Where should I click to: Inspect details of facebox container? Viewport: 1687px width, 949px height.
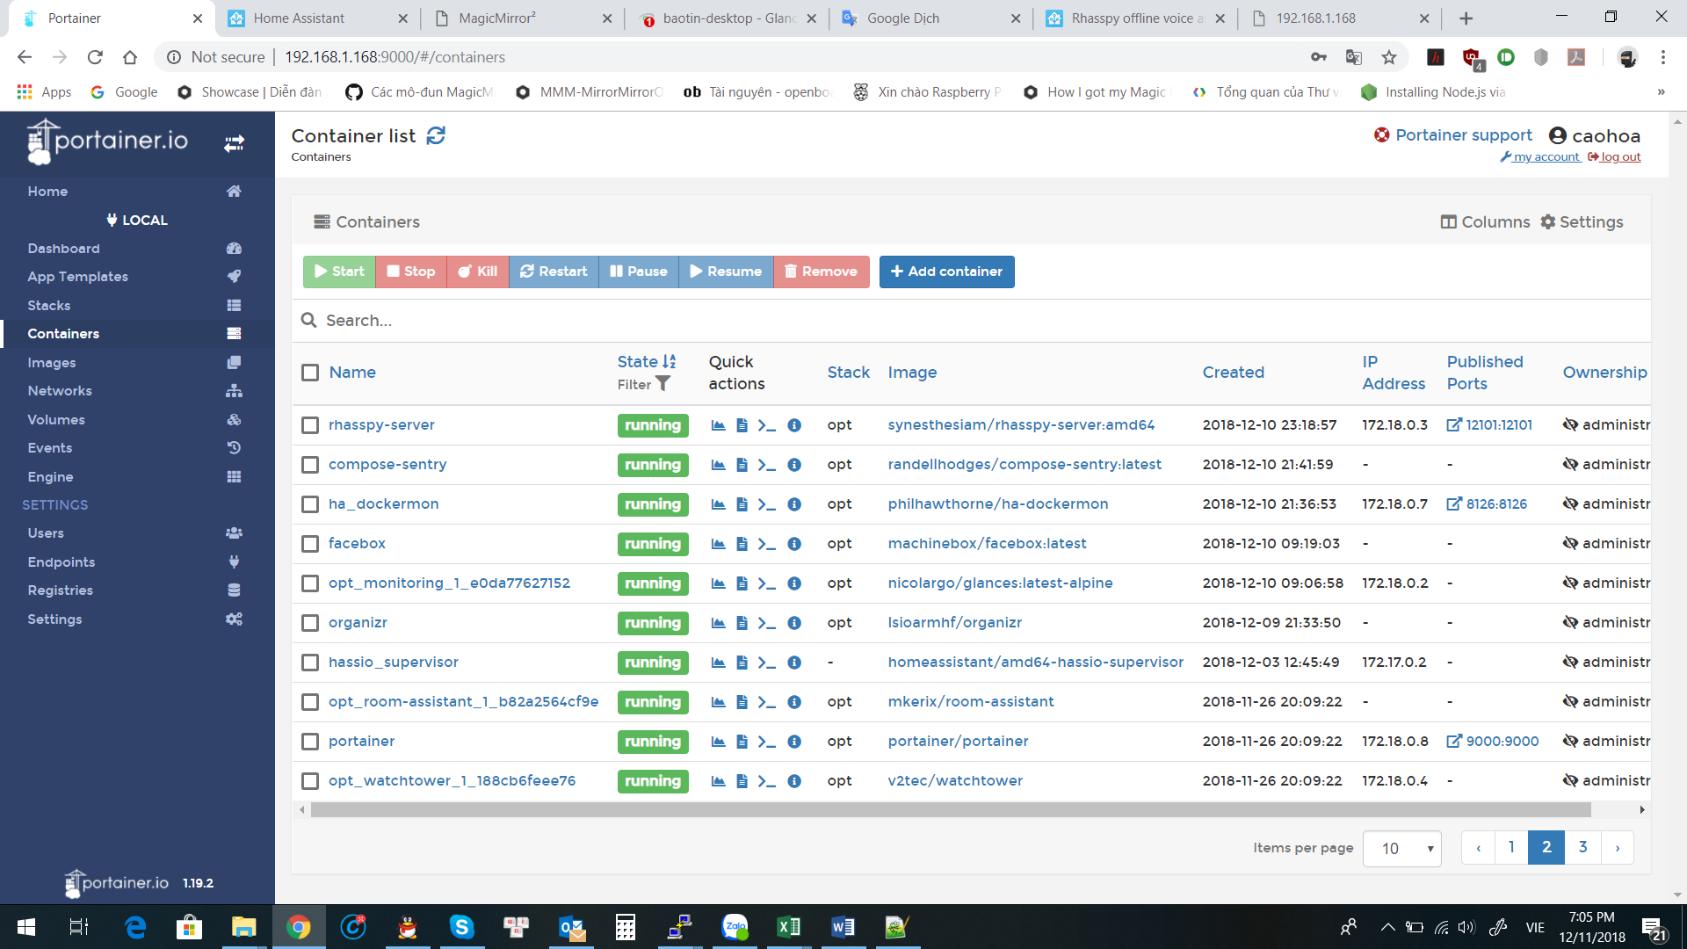pos(794,544)
